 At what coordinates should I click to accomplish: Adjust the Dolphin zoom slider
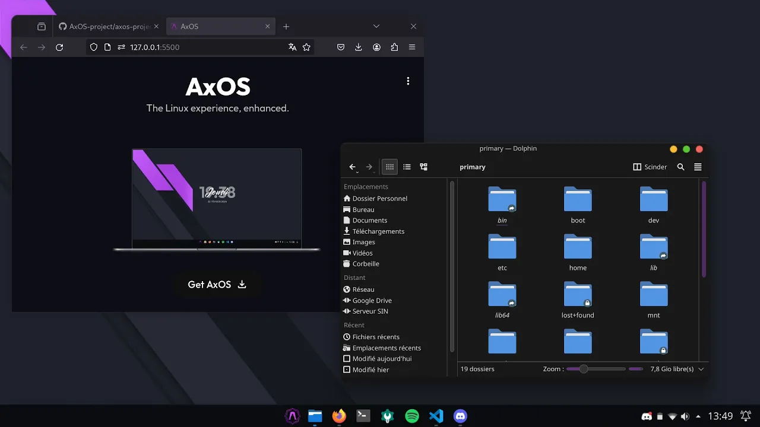[596, 369]
